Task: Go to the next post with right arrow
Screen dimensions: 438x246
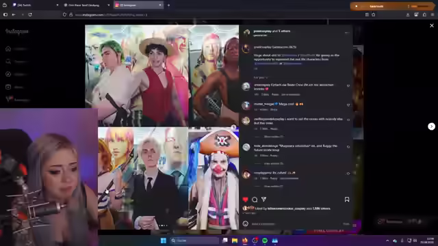Action: (x=431, y=126)
